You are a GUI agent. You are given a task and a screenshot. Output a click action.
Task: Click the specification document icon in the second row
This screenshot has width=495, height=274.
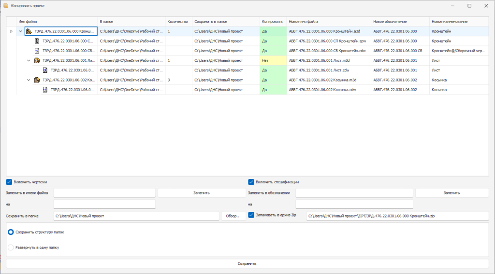pos(37,41)
